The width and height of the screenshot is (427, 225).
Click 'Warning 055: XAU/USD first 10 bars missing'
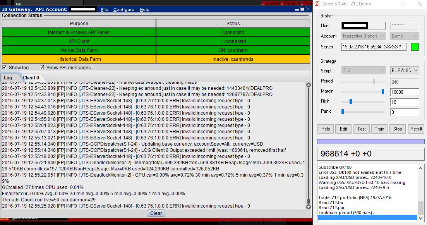tap(362, 182)
